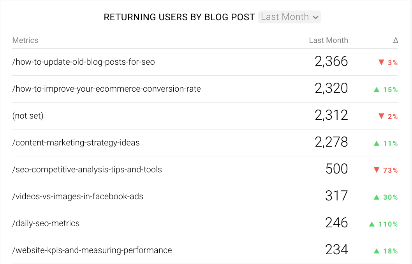Screen dimensions: 412x264
Task: Select the Metrics column header
Action: click(25, 40)
